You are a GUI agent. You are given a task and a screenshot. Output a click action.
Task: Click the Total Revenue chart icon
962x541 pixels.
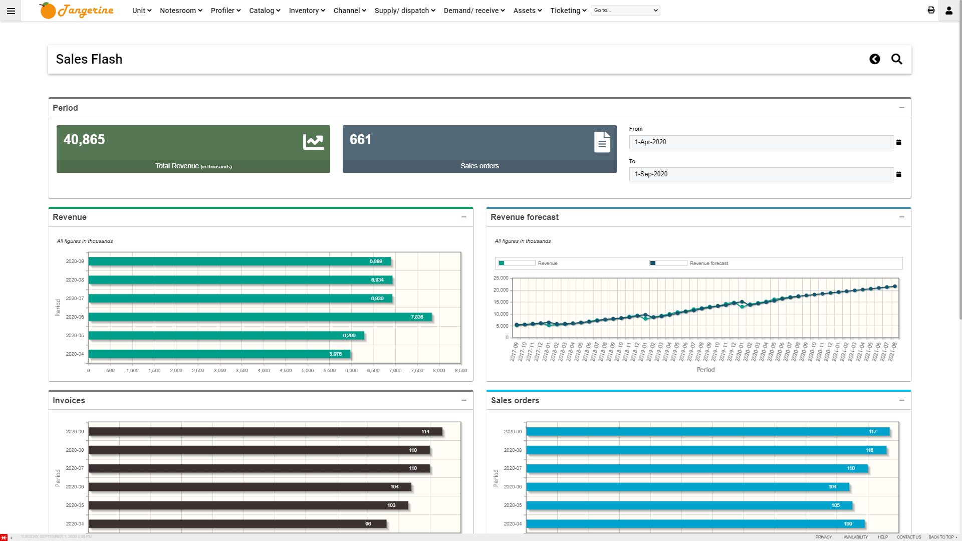tap(313, 142)
